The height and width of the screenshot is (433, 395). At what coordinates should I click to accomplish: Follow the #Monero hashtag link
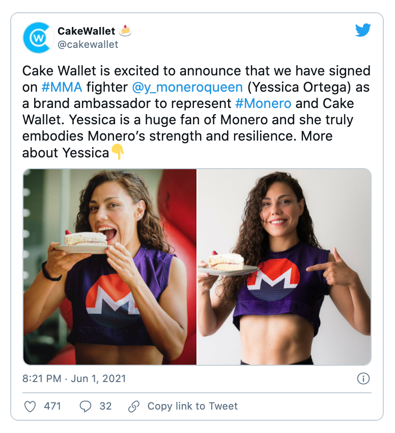pyautogui.click(x=263, y=103)
